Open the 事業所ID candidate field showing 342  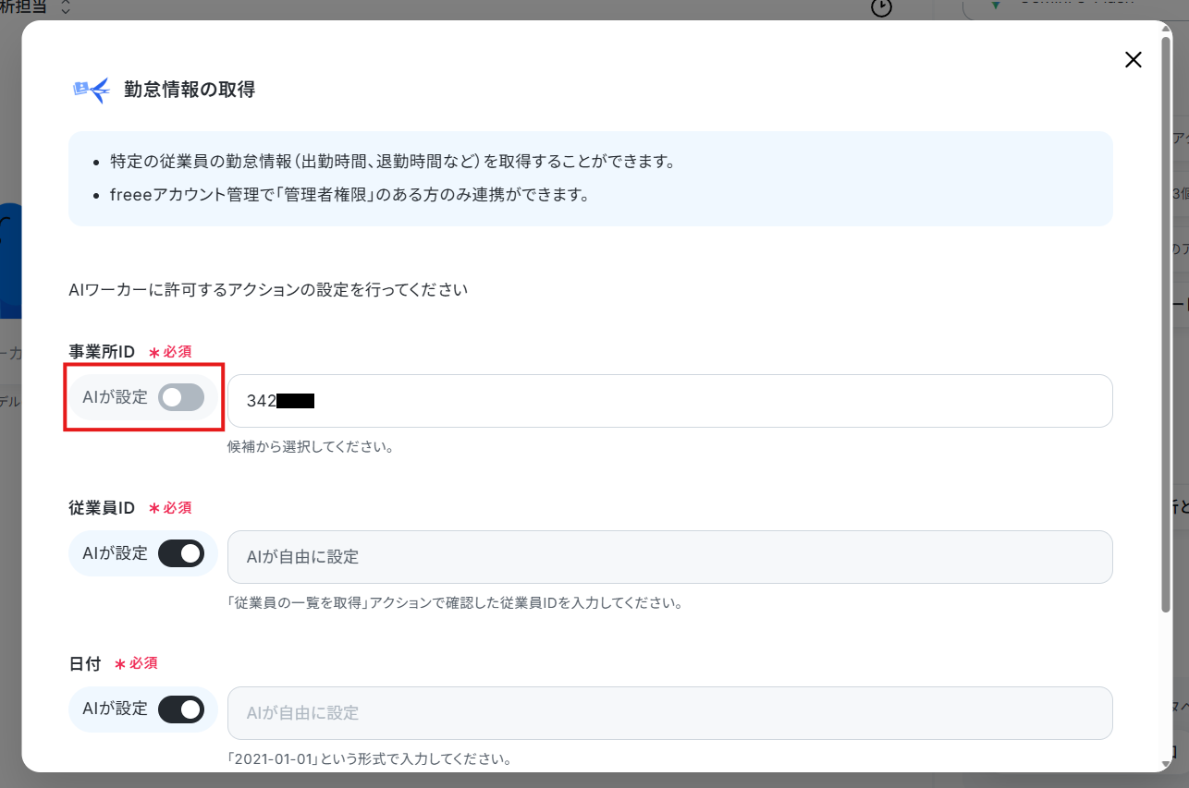pyautogui.click(x=669, y=401)
